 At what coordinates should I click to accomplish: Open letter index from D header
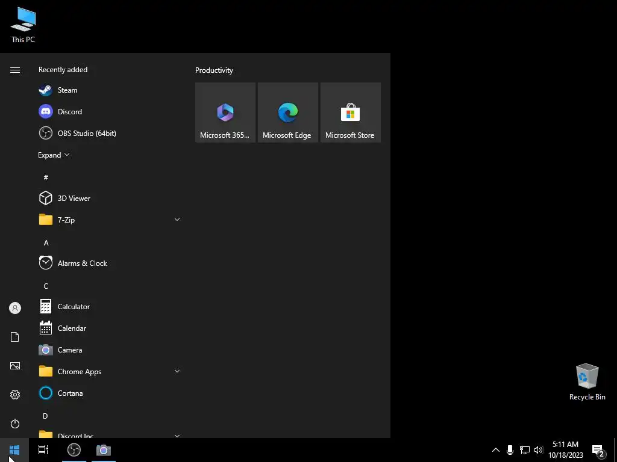tap(46, 416)
